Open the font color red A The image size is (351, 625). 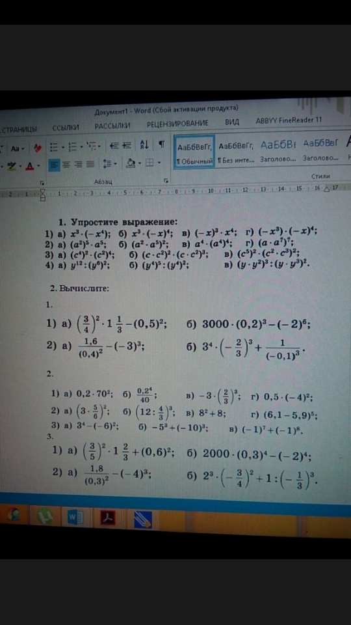point(30,166)
